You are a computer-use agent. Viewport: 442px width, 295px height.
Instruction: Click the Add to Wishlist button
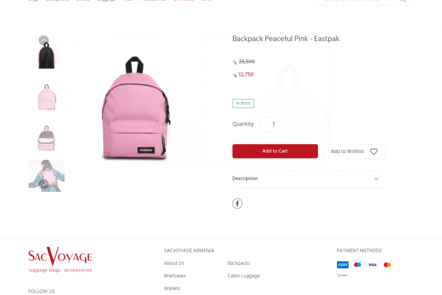click(354, 152)
